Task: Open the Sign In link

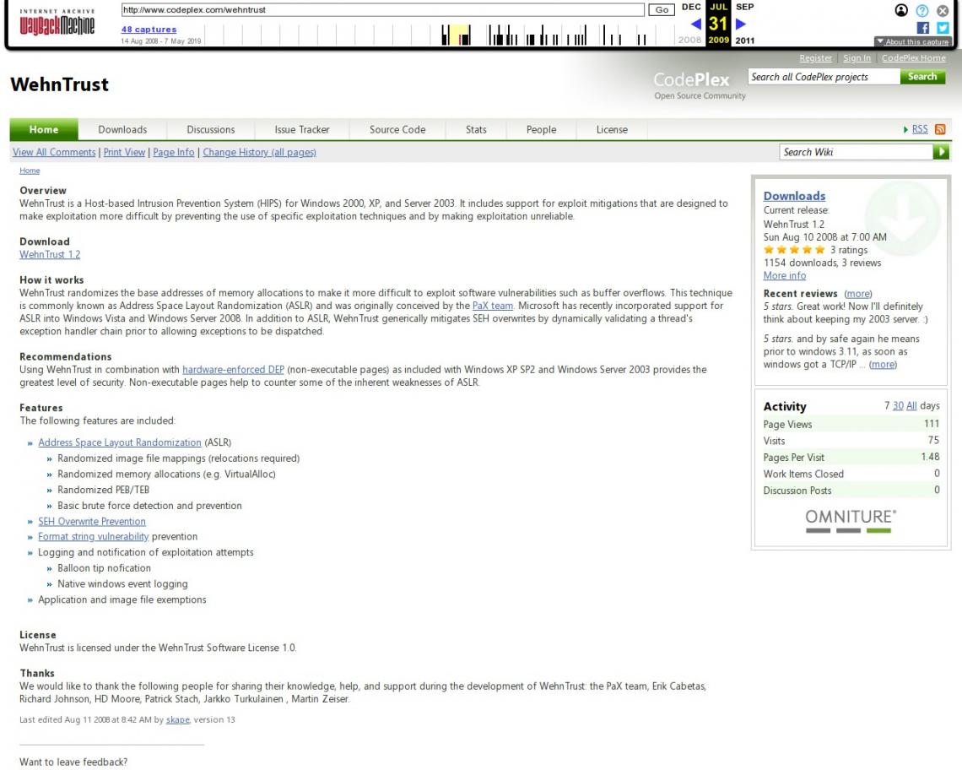Action: click(857, 57)
